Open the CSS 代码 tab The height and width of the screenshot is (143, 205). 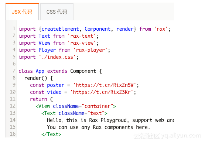(57, 12)
